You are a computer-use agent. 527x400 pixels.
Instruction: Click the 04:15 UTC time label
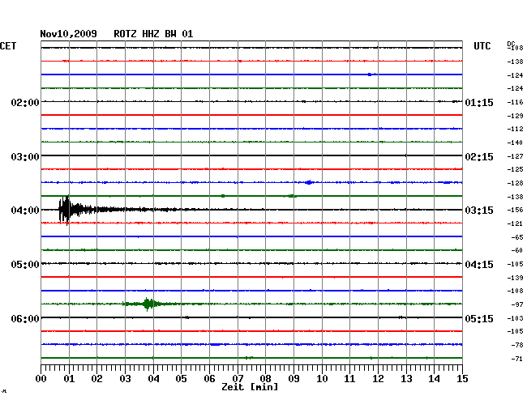point(479,265)
